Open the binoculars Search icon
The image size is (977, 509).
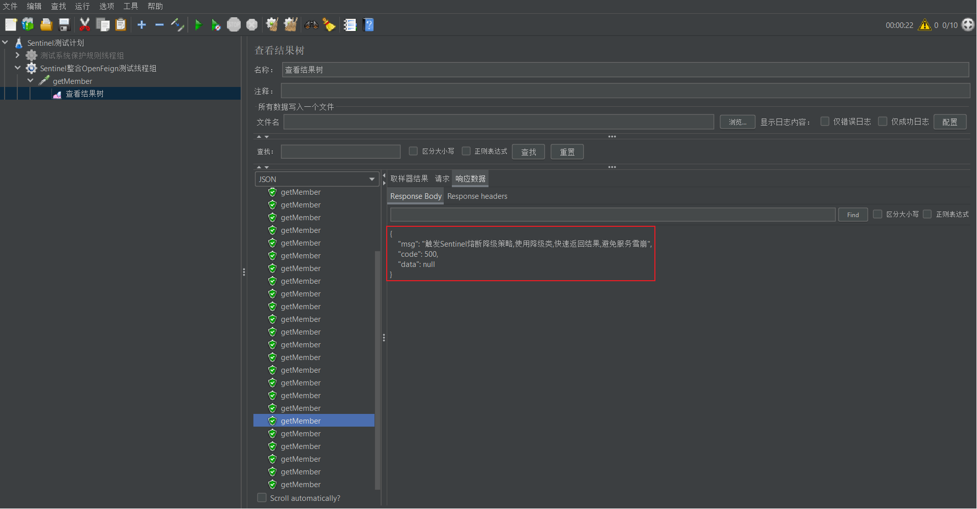coord(311,24)
